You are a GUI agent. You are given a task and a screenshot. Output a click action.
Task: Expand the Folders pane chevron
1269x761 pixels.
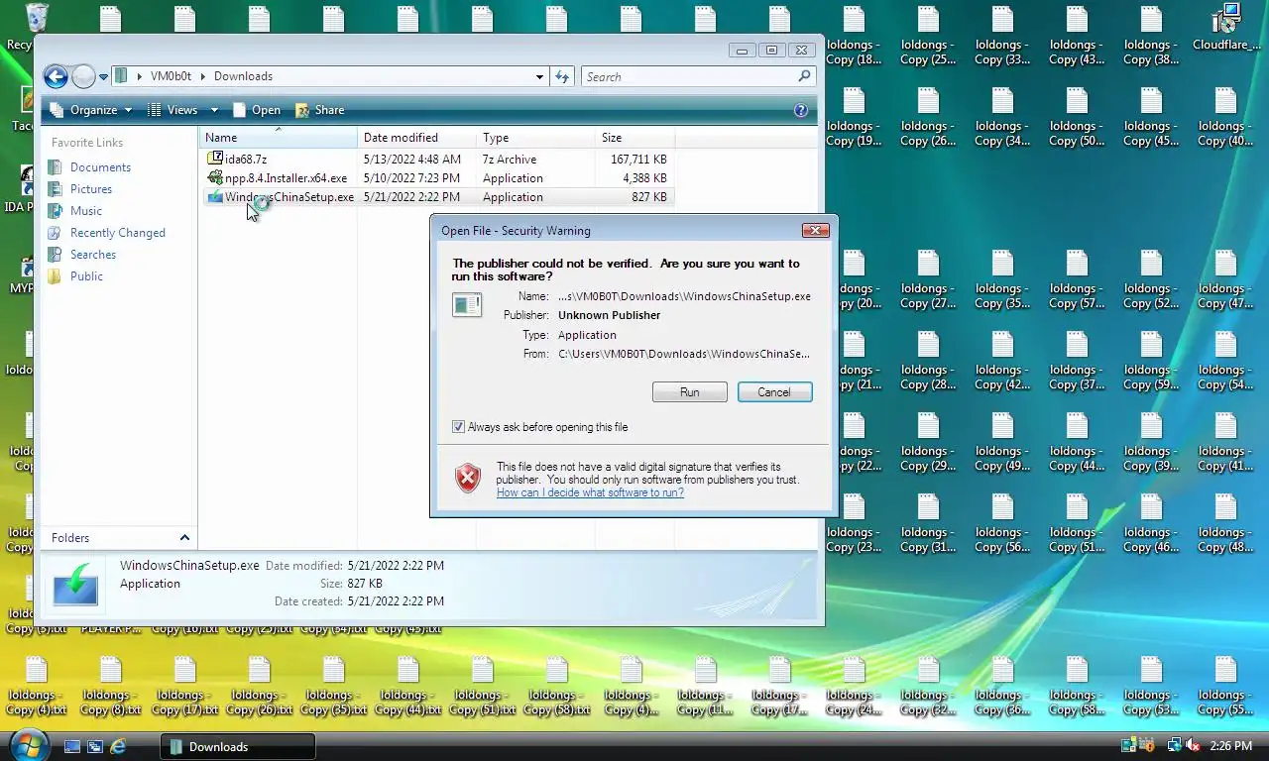[x=183, y=537]
